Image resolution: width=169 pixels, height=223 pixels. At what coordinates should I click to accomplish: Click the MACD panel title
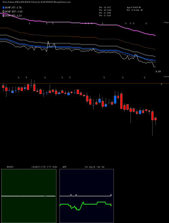(10, 167)
